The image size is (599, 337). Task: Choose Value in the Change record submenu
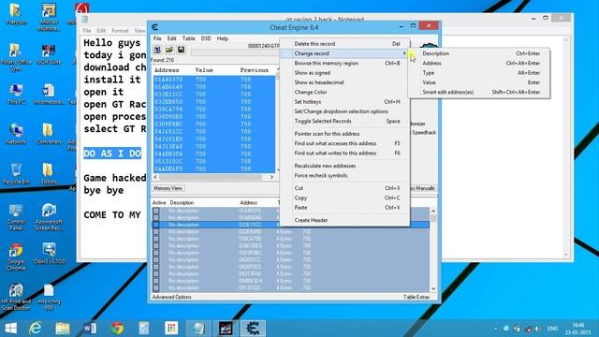tap(479, 82)
